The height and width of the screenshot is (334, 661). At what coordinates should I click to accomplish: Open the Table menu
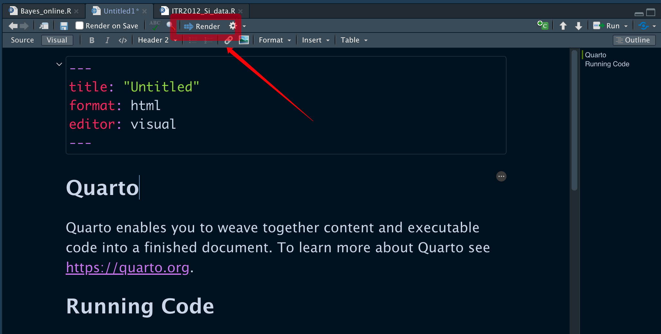[354, 40]
